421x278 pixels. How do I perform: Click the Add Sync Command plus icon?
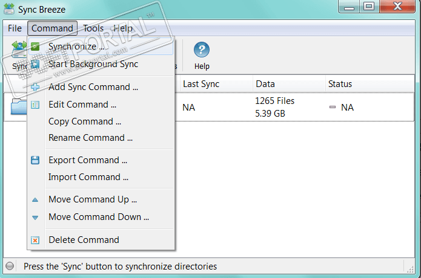click(36, 87)
